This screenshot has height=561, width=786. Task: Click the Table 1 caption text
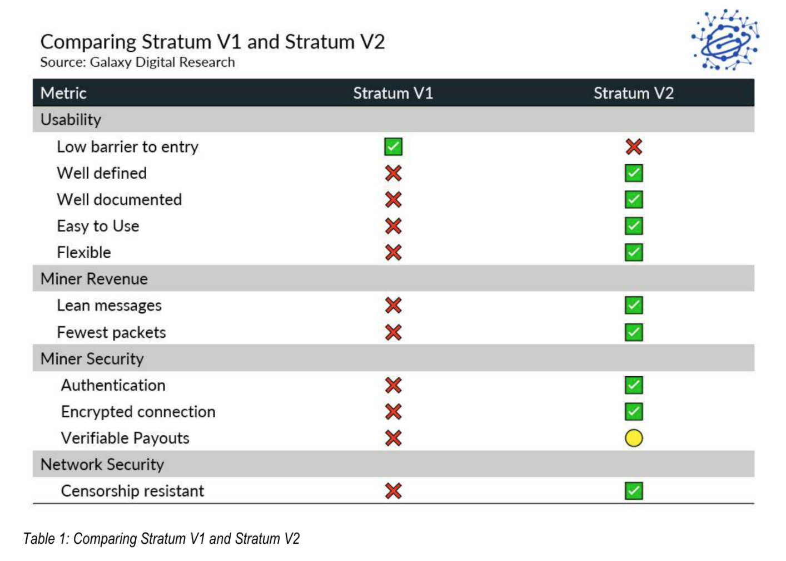(161, 539)
